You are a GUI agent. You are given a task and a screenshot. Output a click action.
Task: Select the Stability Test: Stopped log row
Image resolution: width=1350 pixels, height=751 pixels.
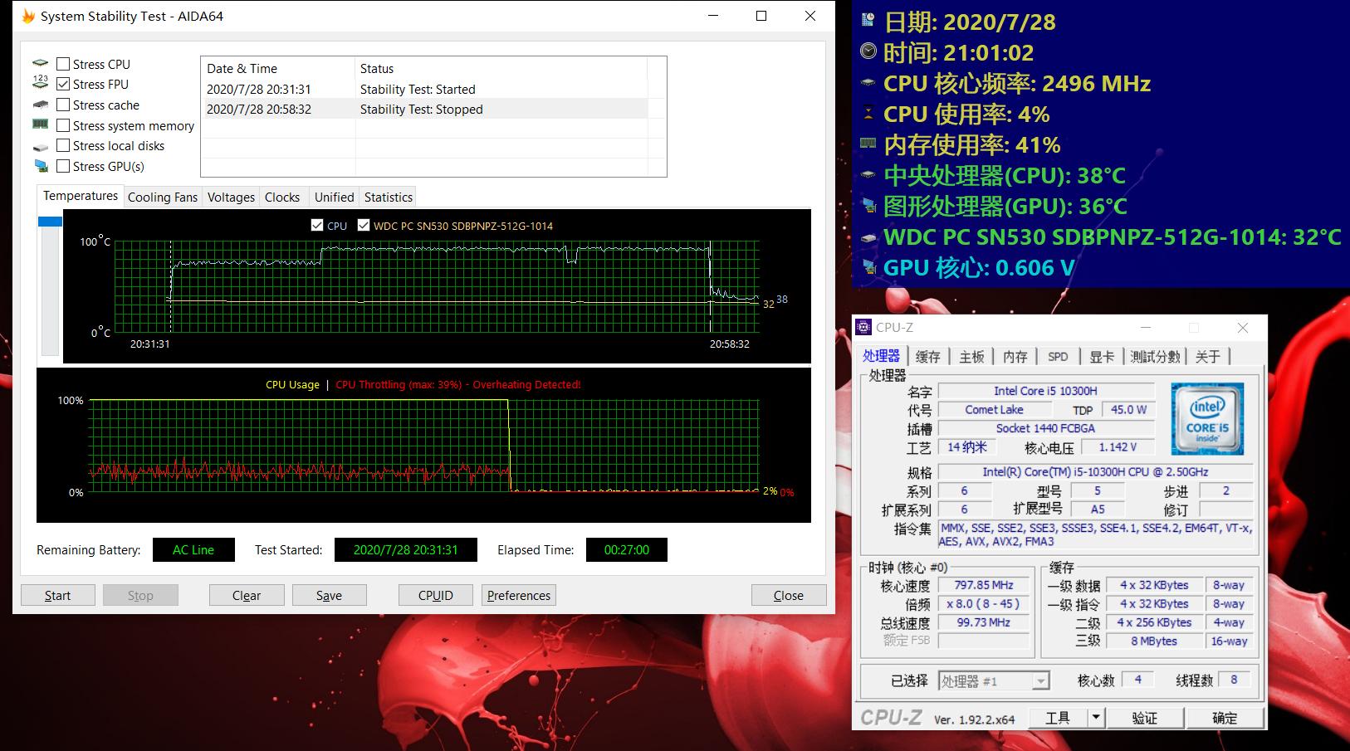pyautogui.click(x=425, y=109)
